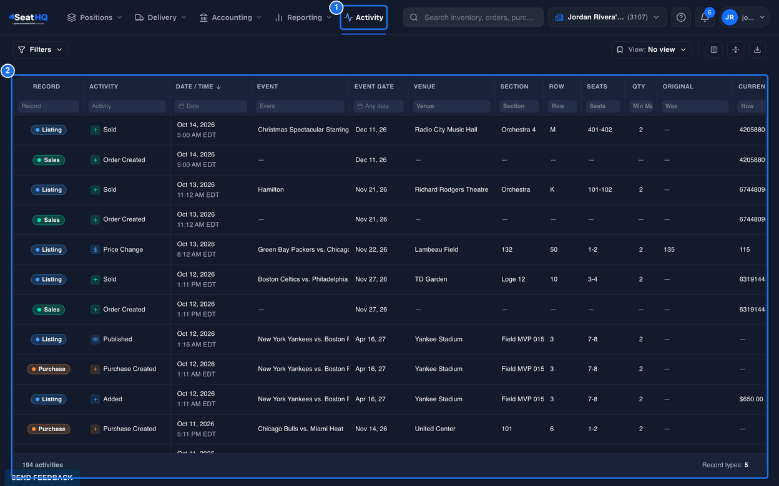The image size is (779, 486).
Task: Open the Jordan Rivera account switcher
Action: click(607, 17)
